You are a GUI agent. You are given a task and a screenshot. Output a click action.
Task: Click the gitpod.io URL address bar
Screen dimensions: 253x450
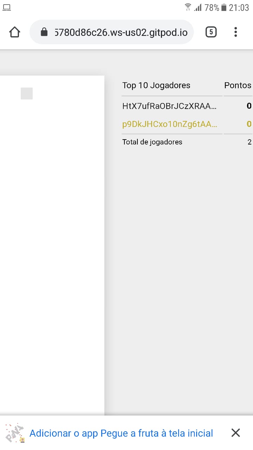pos(112,32)
